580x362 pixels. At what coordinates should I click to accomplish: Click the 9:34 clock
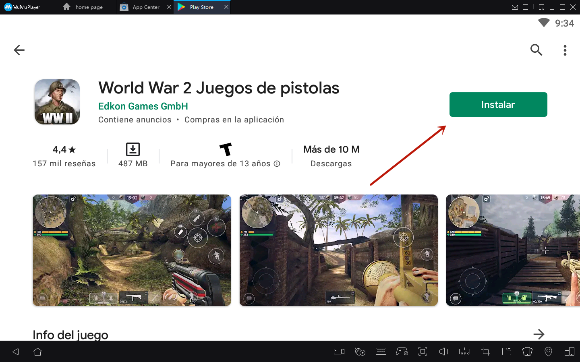564,23
